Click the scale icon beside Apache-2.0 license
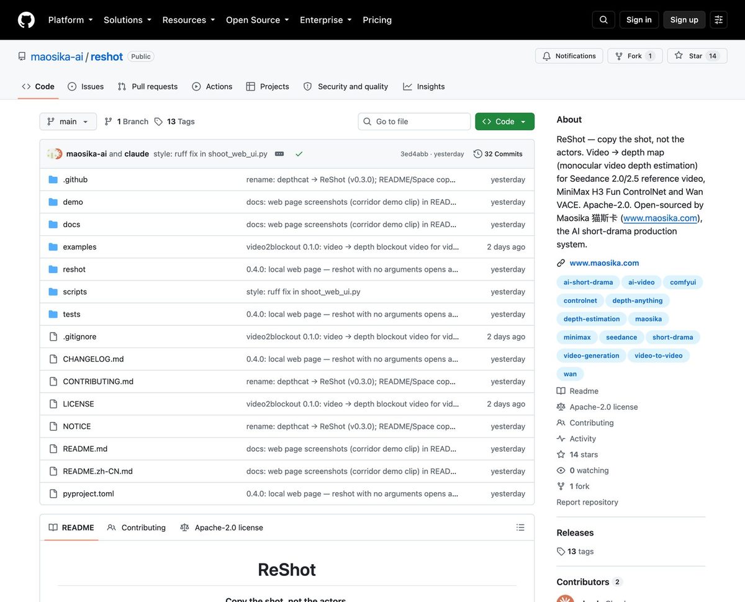745x602 pixels. tap(561, 407)
